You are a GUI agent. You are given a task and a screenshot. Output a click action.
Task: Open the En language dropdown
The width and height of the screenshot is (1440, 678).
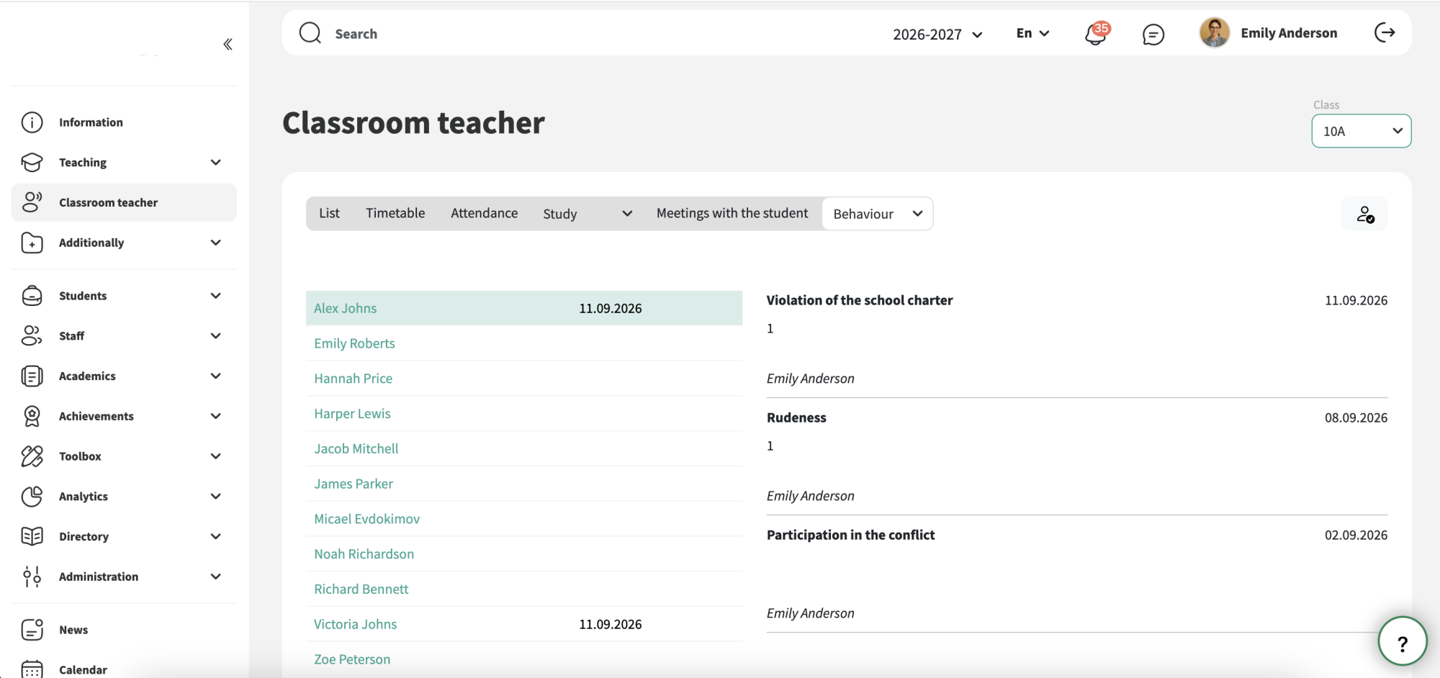click(x=1033, y=33)
